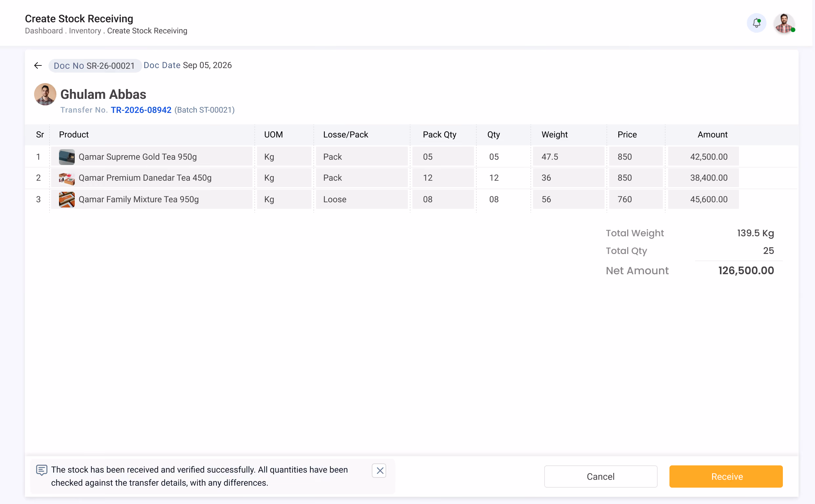Image resolution: width=815 pixels, height=504 pixels.
Task: Click the comment note icon
Action: point(42,470)
